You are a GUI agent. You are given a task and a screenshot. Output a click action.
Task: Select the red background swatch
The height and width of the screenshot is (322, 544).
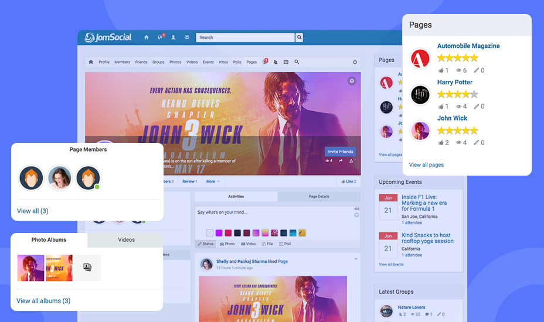pyautogui.click(x=228, y=233)
